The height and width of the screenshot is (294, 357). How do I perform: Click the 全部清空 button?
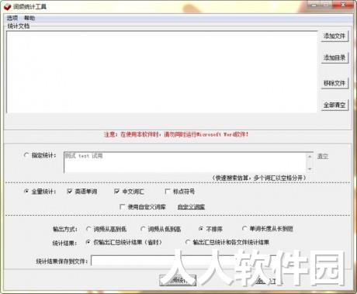[334, 105]
